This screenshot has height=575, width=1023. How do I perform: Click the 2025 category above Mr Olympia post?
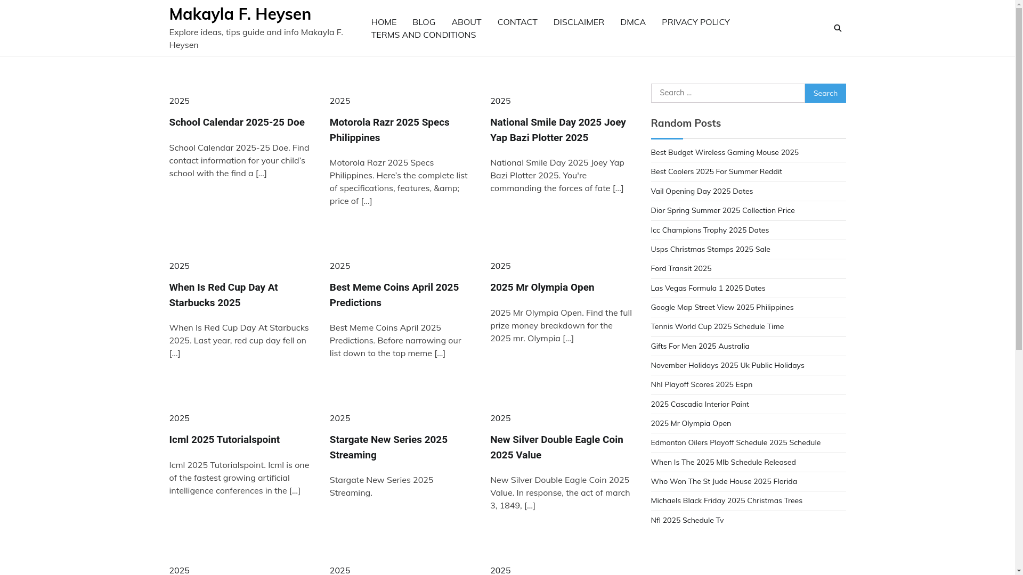pos(500,266)
